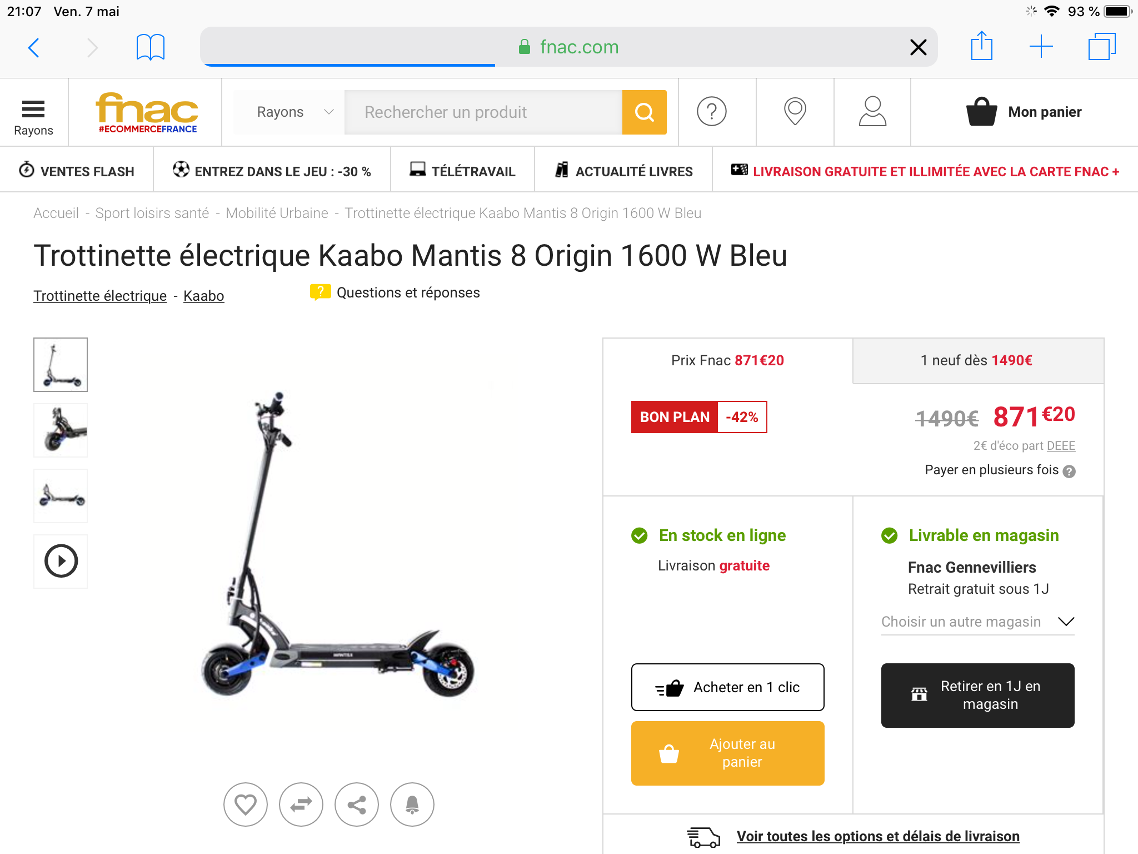1138x854 pixels.
Task: Click "Acheter en 1 clic" button
Action: [727, 687]
